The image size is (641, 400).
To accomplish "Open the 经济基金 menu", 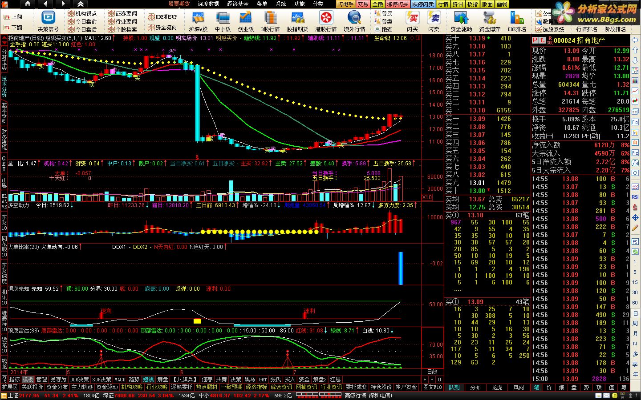I will [x=238, y=4].
